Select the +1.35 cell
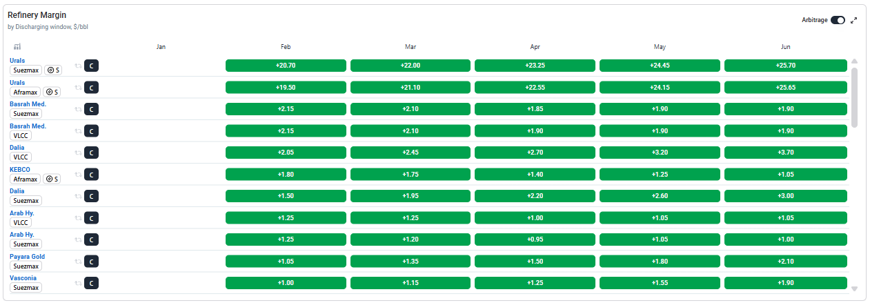 (x=411, y=262)
